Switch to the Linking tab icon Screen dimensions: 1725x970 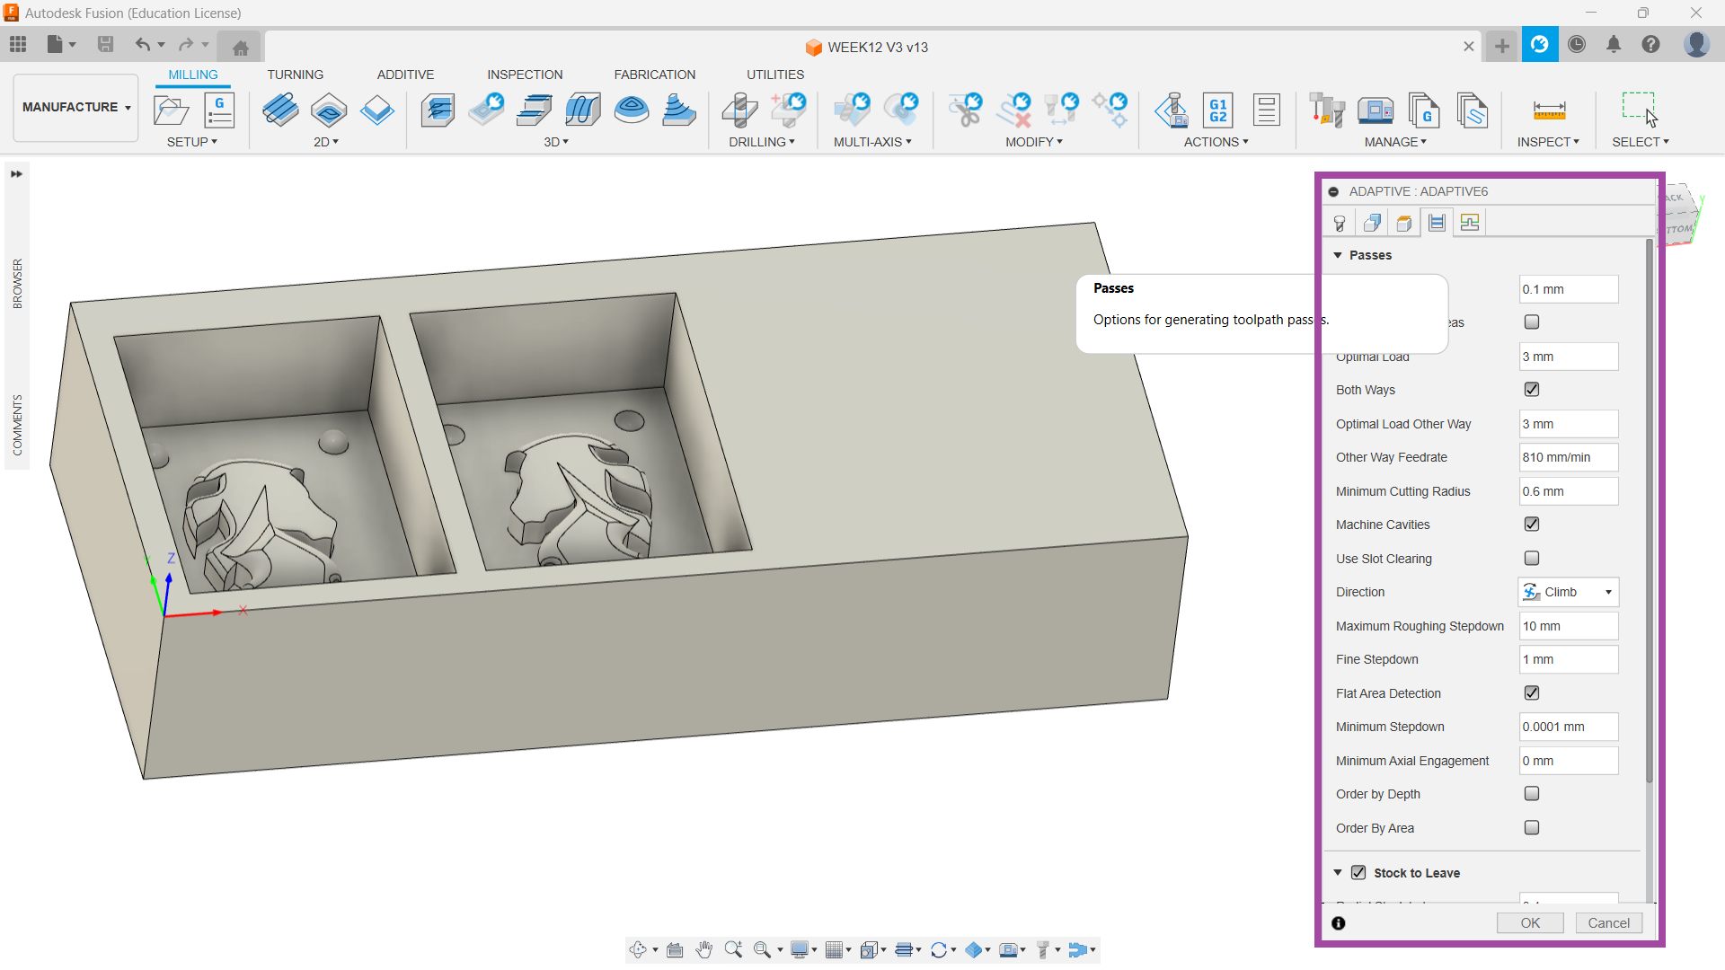point(1470,223)
